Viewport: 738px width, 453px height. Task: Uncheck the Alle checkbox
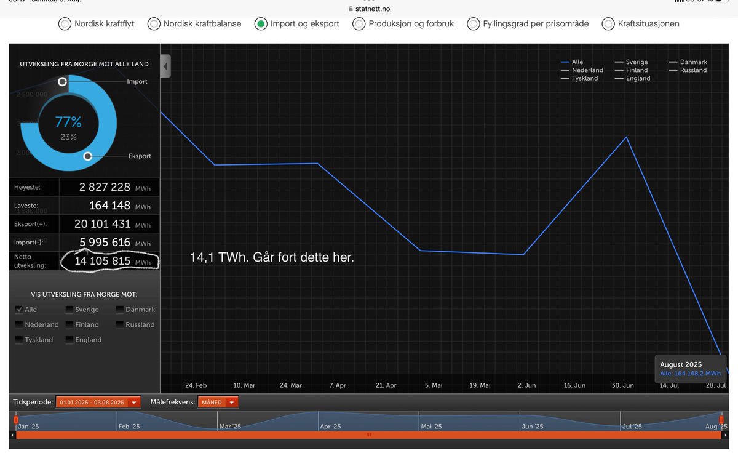tap(19, 309)
